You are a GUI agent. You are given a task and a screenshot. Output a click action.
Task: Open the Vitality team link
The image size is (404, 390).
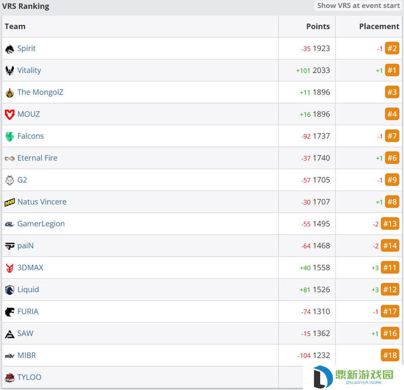click(x=29, y=70)
